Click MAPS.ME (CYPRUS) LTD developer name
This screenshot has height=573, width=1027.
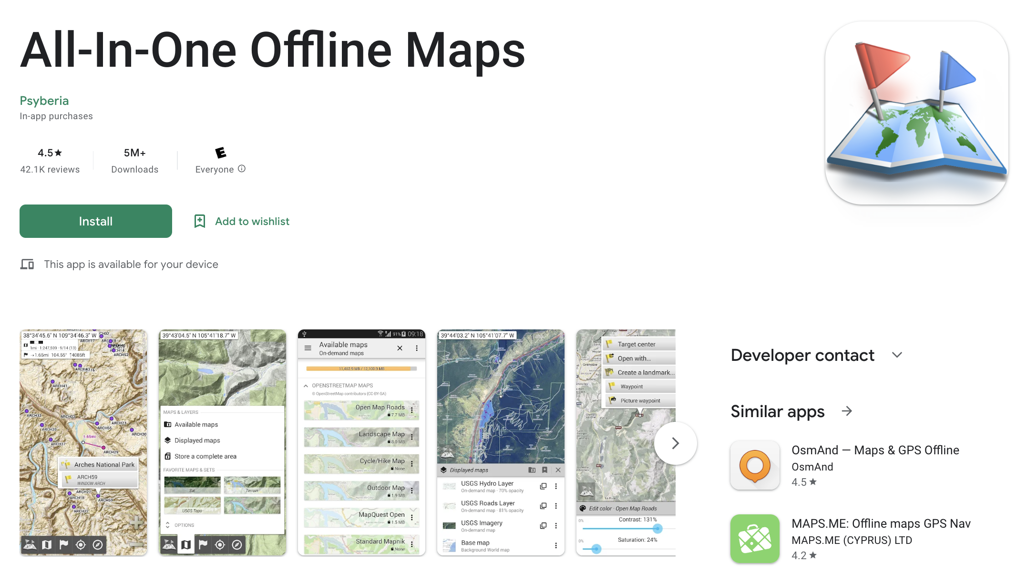[x=852, y=540]
